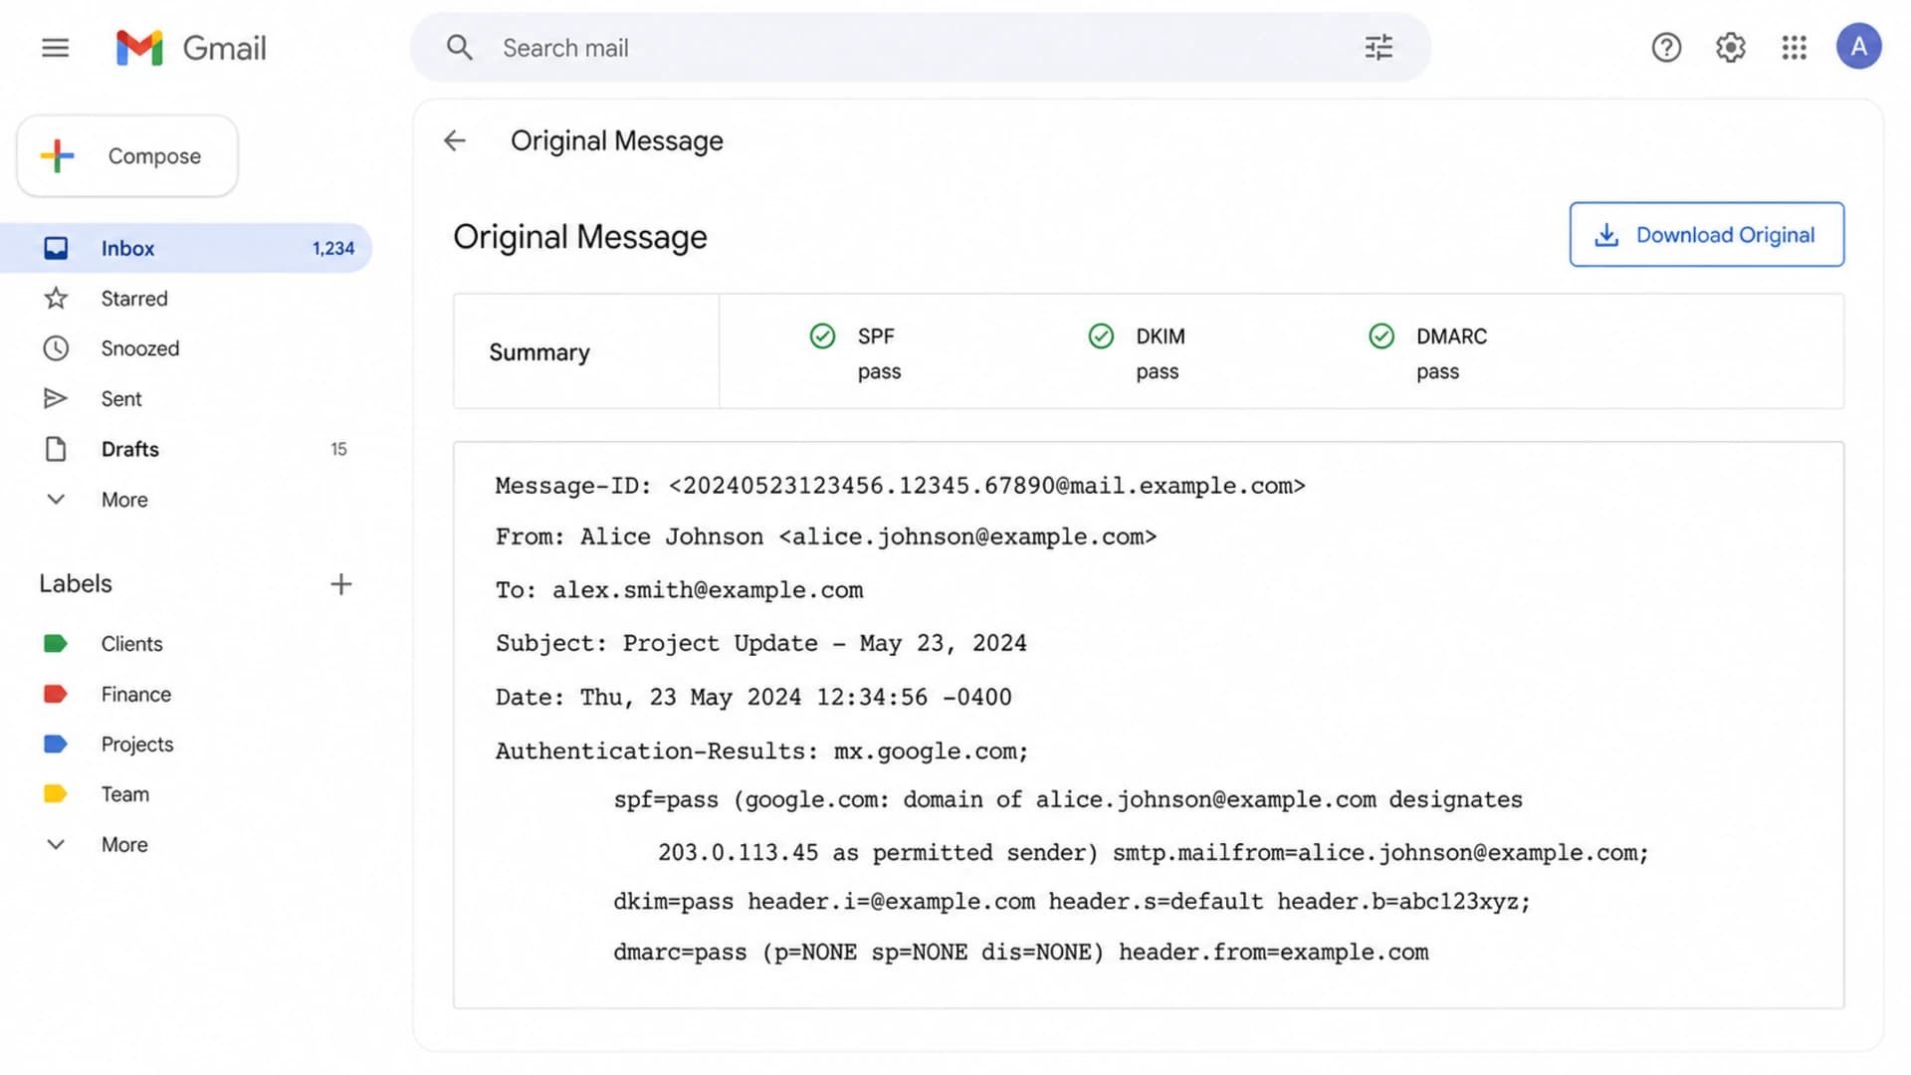Click the From: Alice Johnson line
The height and width of the screenshot is (1075, 1911).
coord(826,537)
